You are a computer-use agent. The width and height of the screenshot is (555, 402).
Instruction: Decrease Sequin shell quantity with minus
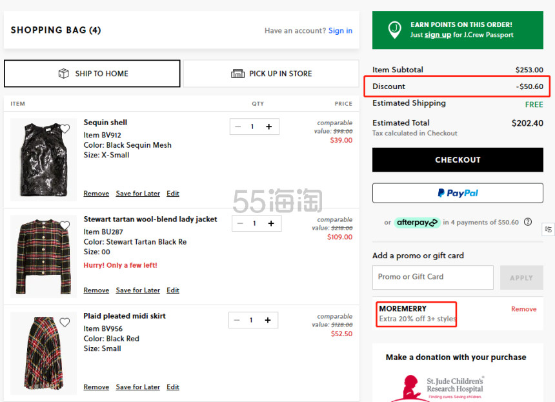point(238,126)
